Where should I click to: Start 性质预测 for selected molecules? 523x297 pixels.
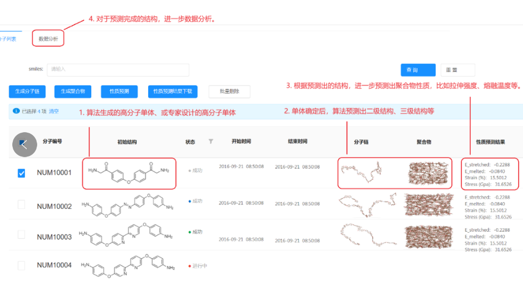[119, 92]
